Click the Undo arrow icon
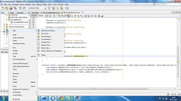This screenshot has height=101, width=181. point(20,8)
